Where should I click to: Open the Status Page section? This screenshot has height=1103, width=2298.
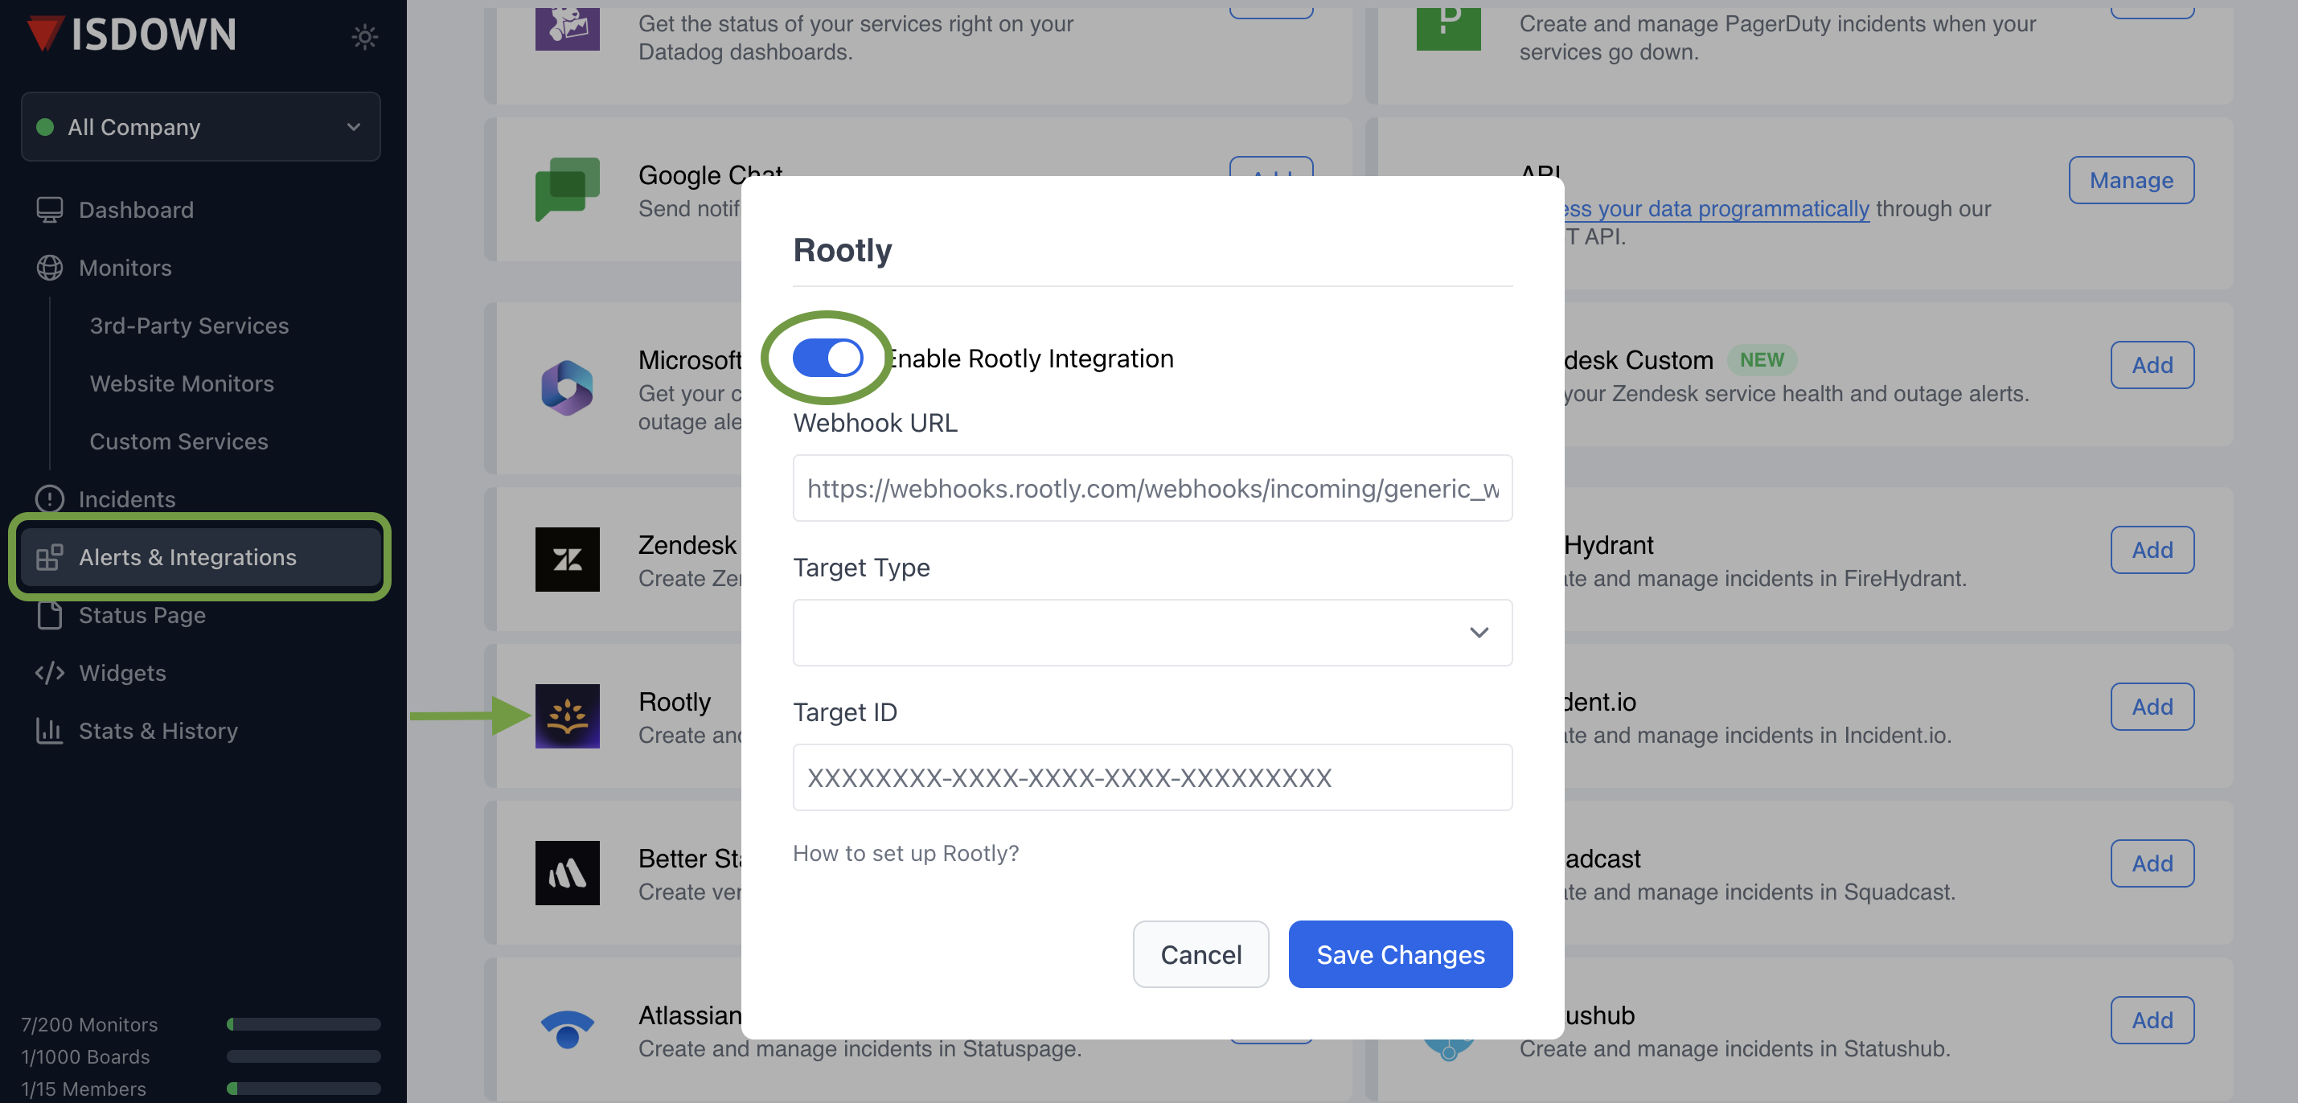tap(142, 615)
